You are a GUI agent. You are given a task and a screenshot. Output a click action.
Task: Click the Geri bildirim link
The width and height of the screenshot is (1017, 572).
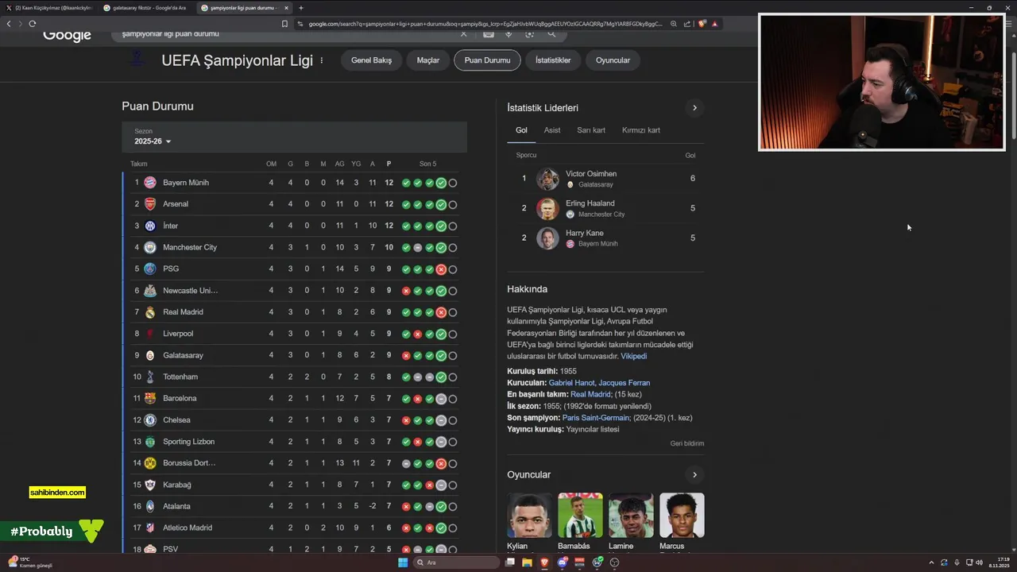pyautogui.click(x=687, y=444)
